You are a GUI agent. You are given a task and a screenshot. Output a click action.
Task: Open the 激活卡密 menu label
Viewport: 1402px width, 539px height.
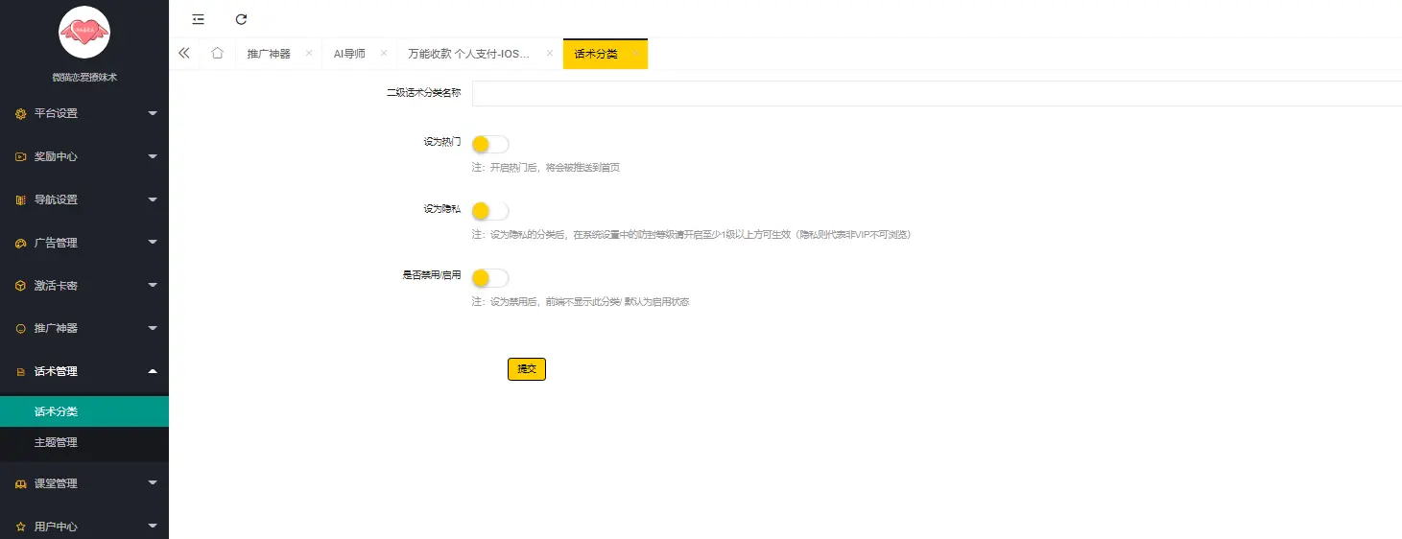pyautogui.click(x=56, y=286)
